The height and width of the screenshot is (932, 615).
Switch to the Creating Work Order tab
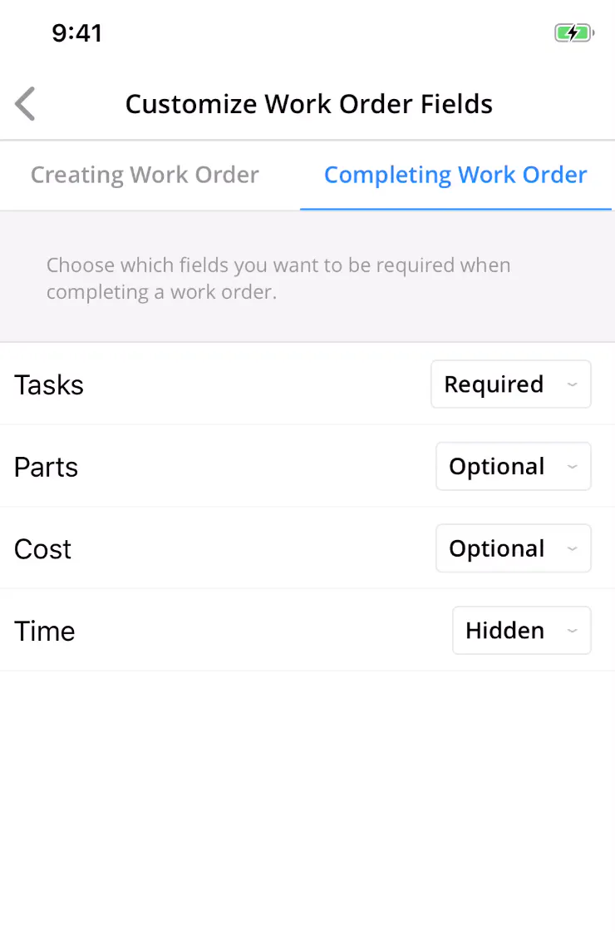click(144, 175)
